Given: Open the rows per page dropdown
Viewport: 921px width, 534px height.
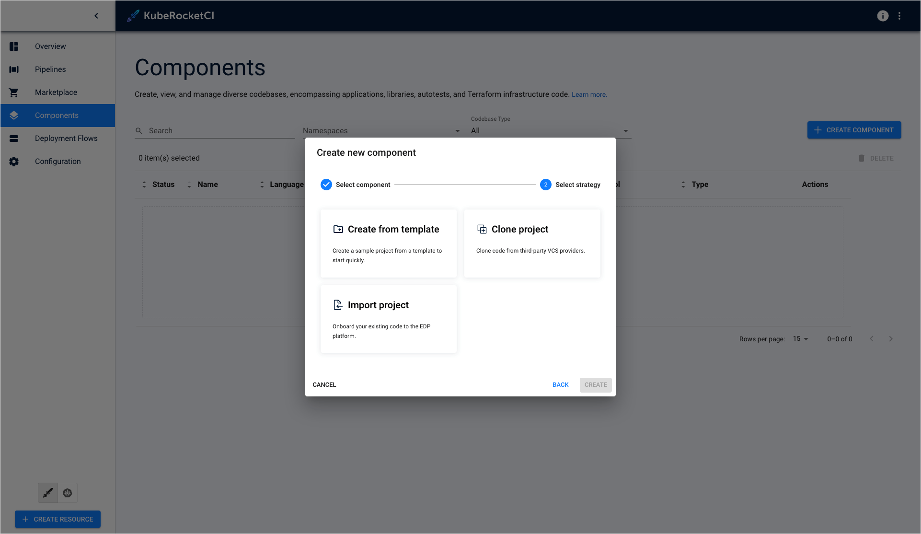Looking at the screenshot, I should [x=800, y=339].
